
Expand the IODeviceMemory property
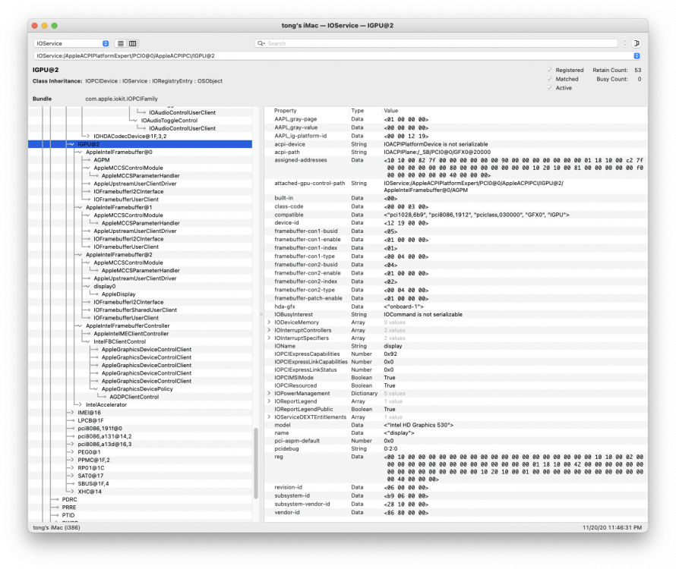270,322
